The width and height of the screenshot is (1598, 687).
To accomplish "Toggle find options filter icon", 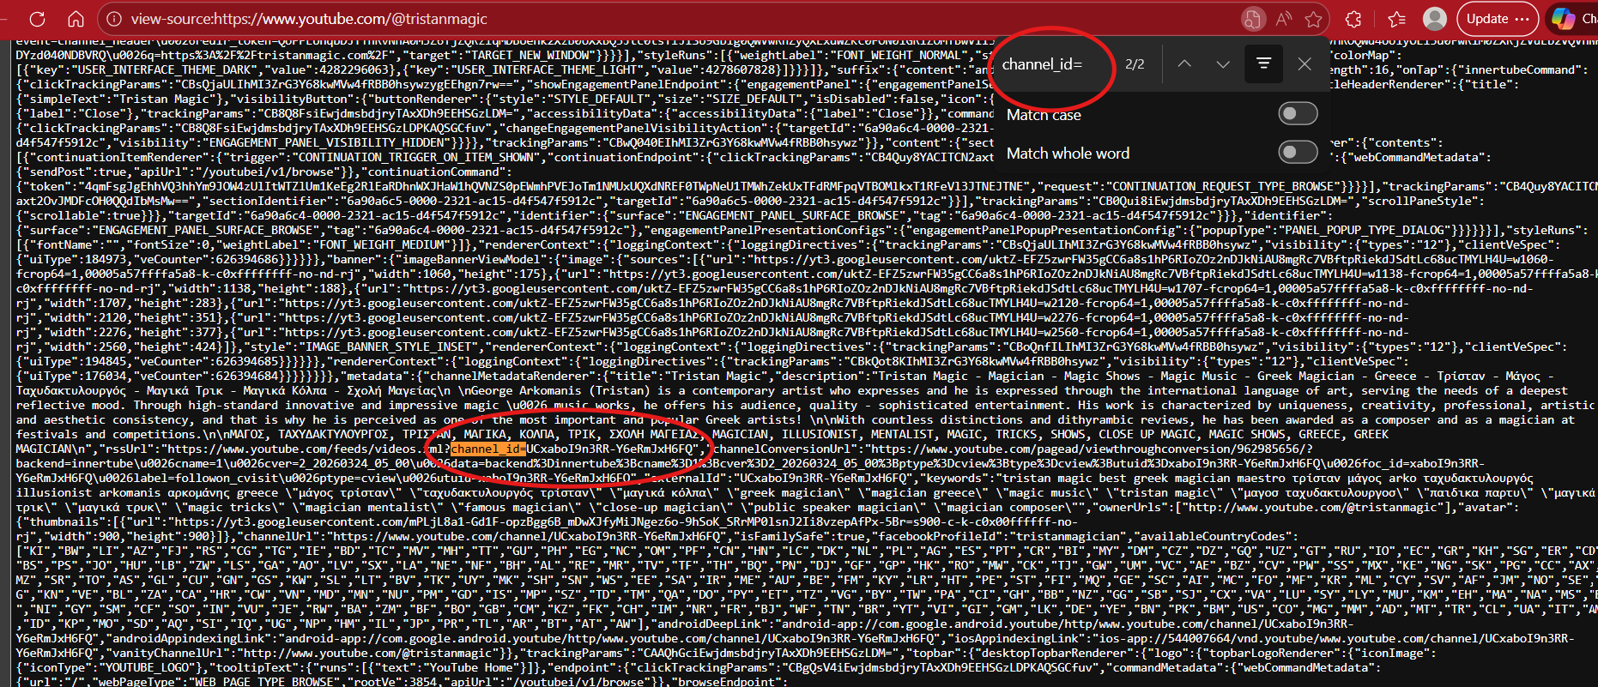I will [x=1263, y=63].
